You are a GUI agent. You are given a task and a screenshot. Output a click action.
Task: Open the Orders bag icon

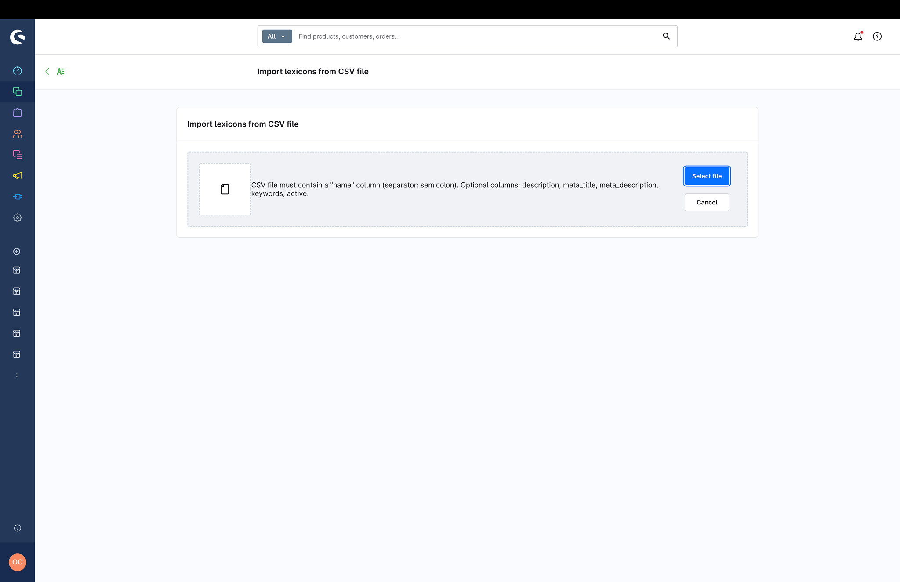[x=18, y=113]
